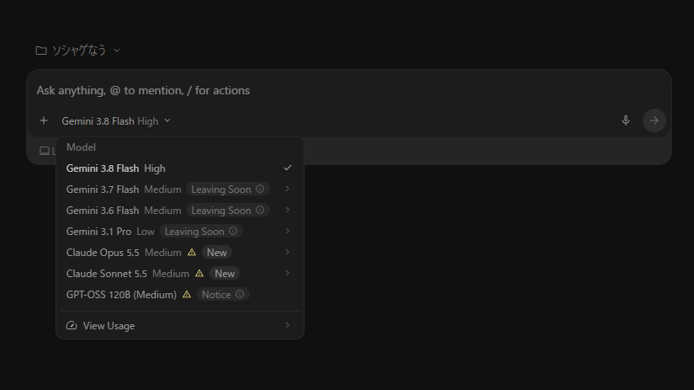
Task: Click info icon on Gemini 3.1 Pro badge
Action: point(233,231)
